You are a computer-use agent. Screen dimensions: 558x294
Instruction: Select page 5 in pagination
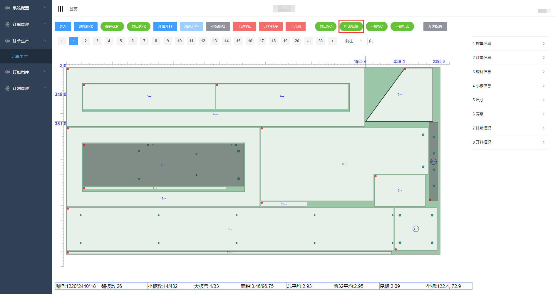pos(121,41)
